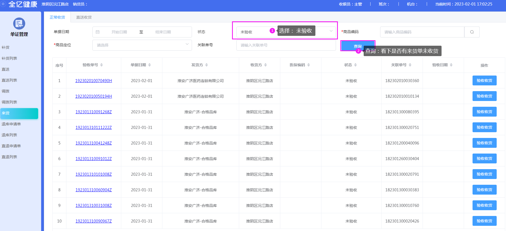Click the calendar icon in 单据日期 field
This screenshot has width=506, height=231.
(x=98, y=32)
